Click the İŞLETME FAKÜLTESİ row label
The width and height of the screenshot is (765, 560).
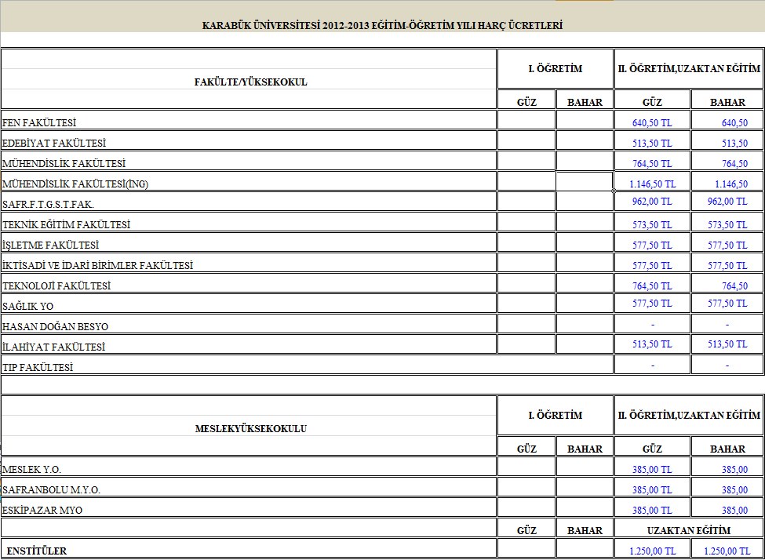tap(51, 245)
